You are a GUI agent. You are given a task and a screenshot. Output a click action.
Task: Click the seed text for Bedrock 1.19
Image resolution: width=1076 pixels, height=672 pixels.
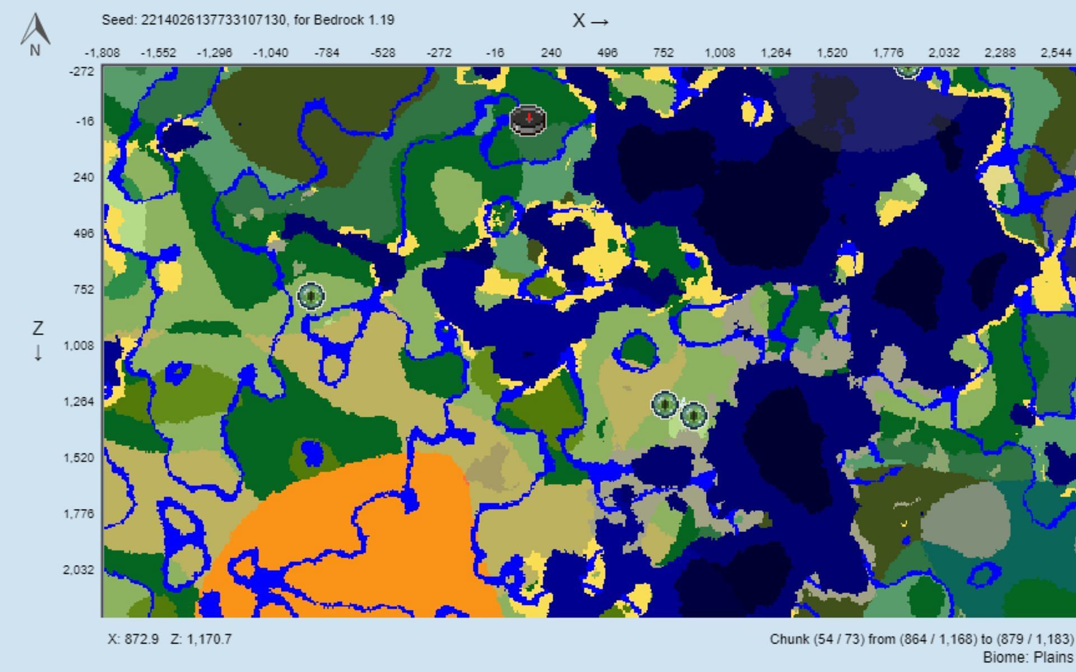248,20
